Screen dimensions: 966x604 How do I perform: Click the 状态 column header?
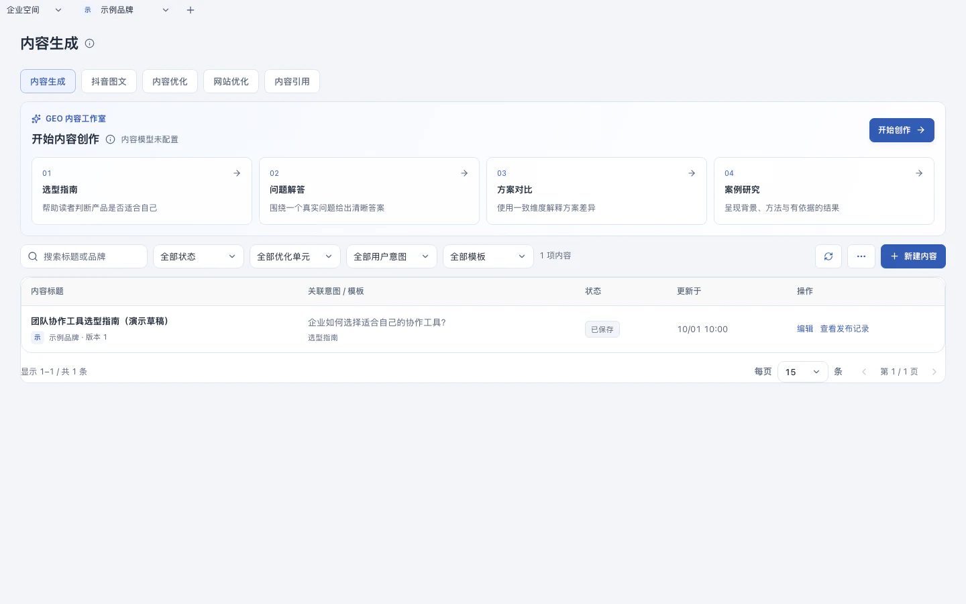[593, 291]
